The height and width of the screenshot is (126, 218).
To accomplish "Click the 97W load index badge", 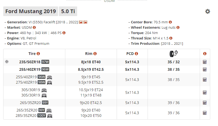I will click(x=45, y=62).
